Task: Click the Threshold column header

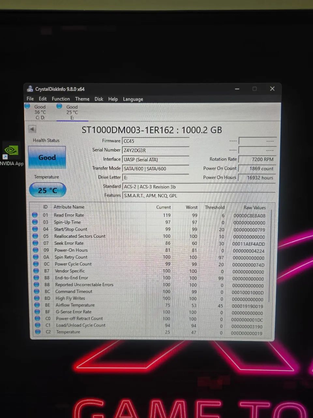Action: tap(215, 207)
